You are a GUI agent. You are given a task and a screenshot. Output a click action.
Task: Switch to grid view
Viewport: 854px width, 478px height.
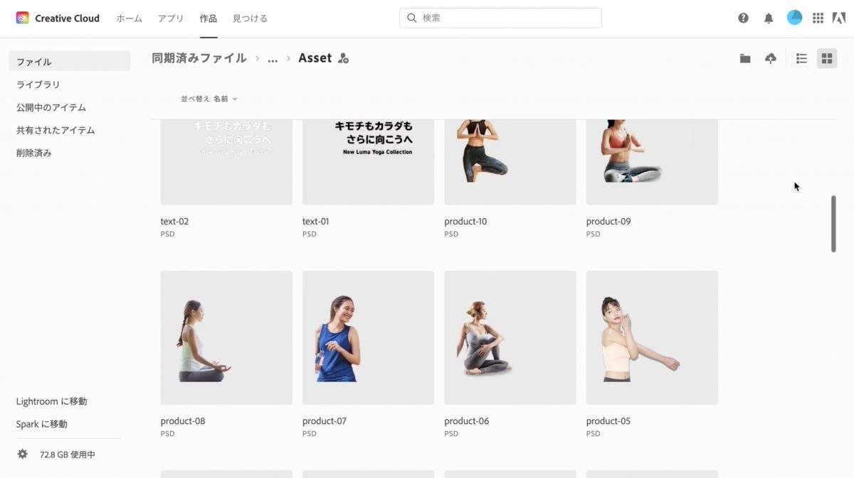[826, 59]
